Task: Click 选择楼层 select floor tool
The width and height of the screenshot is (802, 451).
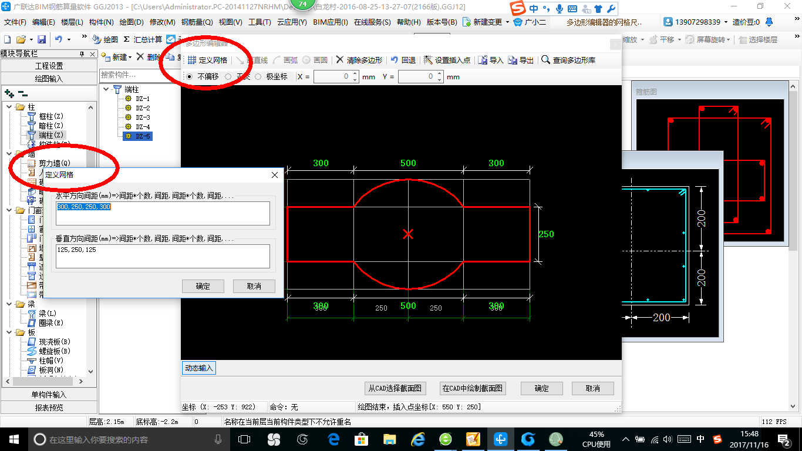Action: 759,39
